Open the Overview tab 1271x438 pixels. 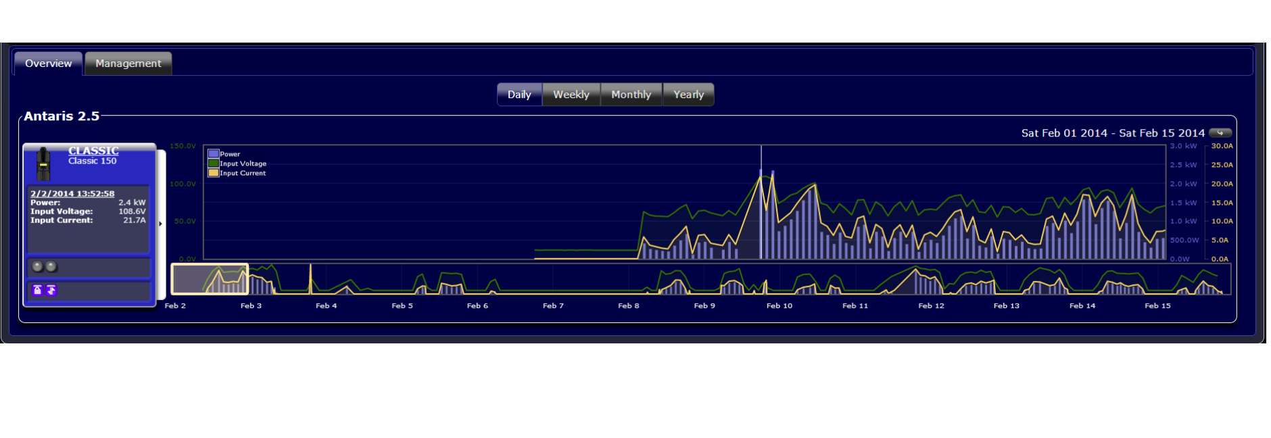point(48,64)
